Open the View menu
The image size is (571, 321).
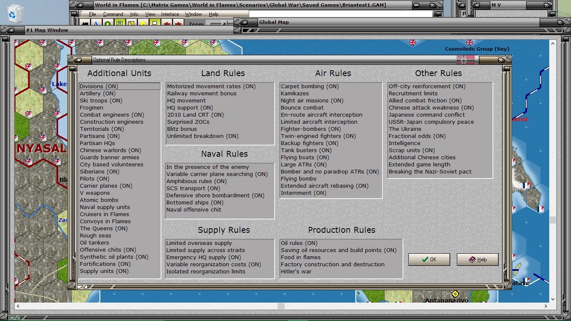tap(150, 14)
